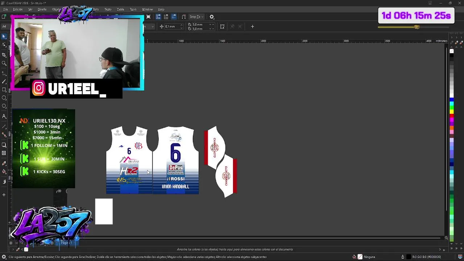Select the back jersey reading UNION HANDBALL
Image resolution: width=464 pixels, height=261 pixels.
[x=175, y=160]
